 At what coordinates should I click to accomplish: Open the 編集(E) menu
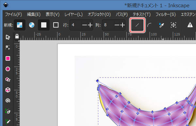(x=34, y=14)
